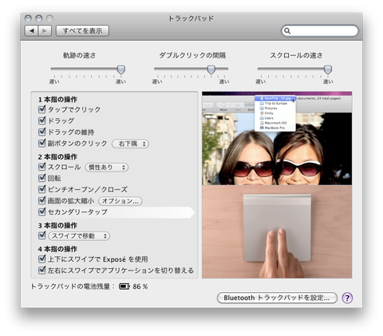The width and height of the screenshot is (383, 336).
Task: Toggle スクロール checkbox
Action: click(42, 167)
